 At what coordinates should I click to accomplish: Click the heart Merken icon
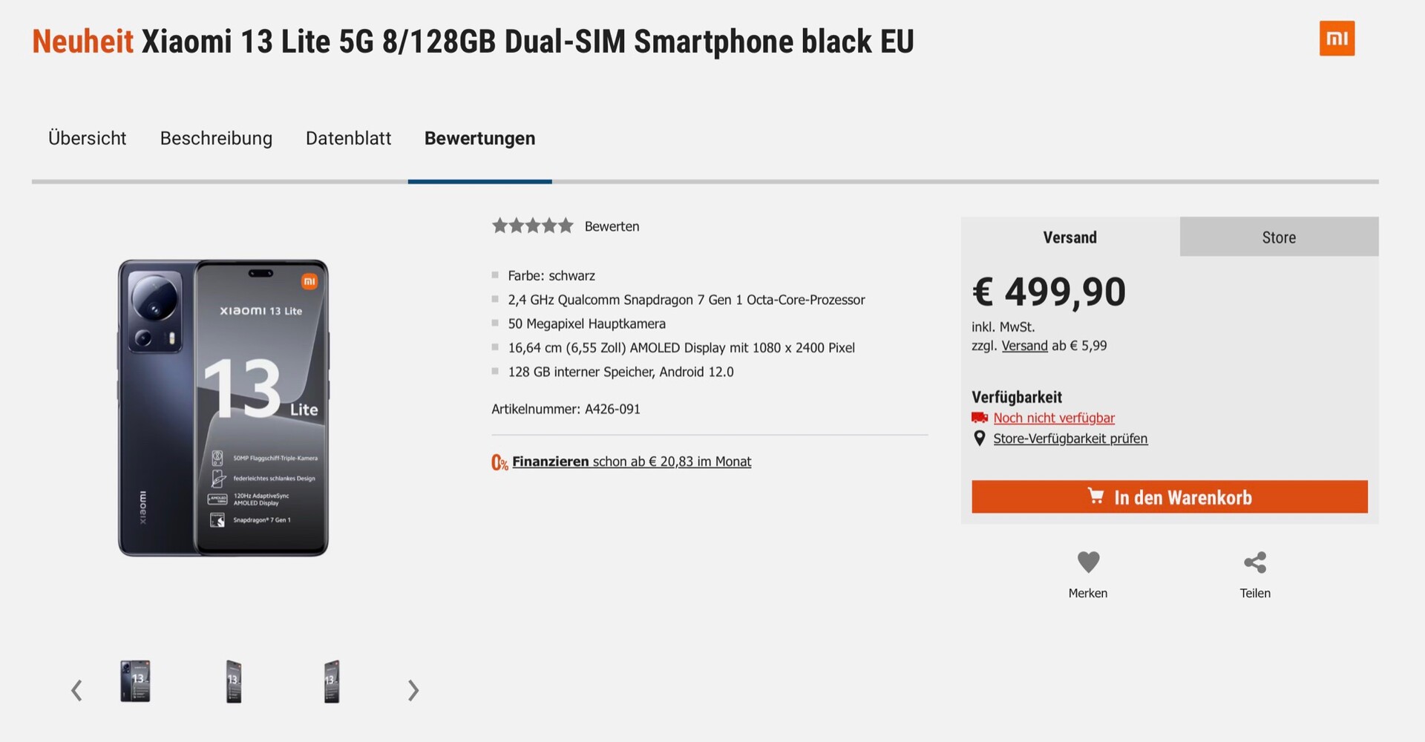pyautogui.click(x=1088, y=562)
